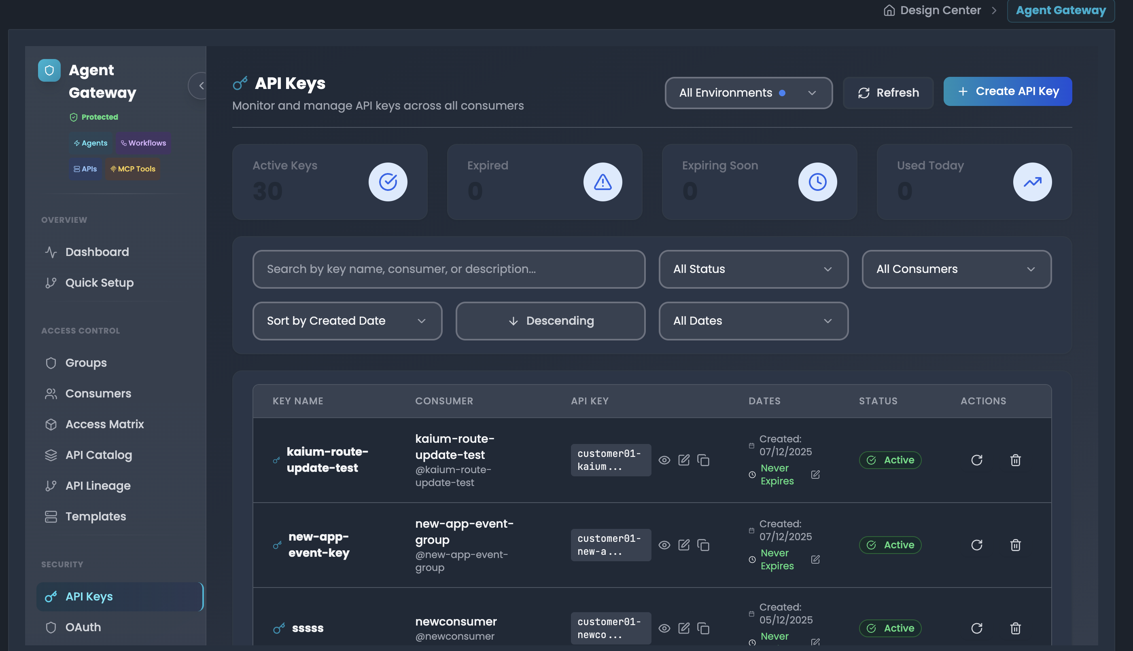
Task: Delete the new-app-event-key key
Action: click(x=1015, y=545)
